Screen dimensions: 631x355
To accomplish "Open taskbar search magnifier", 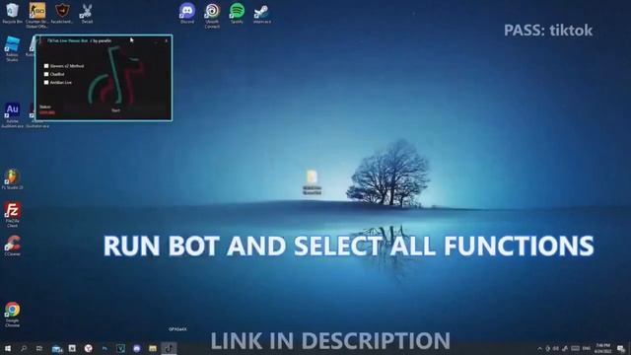I will tap(24, 348).
